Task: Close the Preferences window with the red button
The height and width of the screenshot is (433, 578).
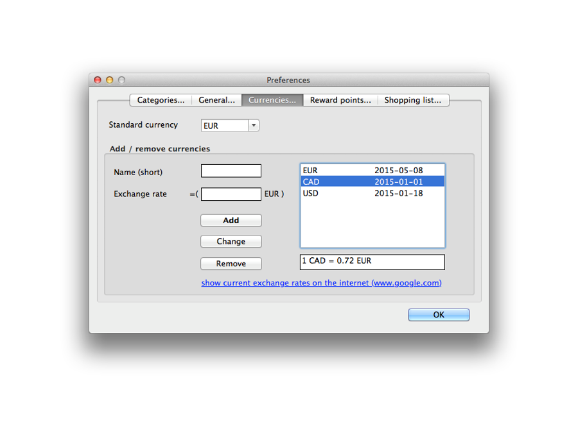Action: (x=98, y=80)
